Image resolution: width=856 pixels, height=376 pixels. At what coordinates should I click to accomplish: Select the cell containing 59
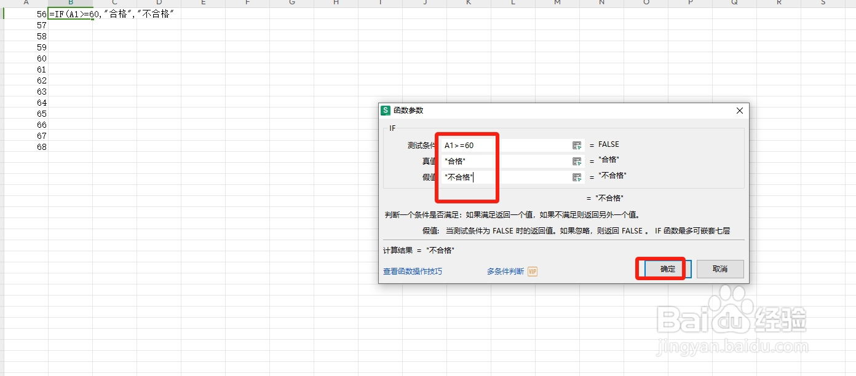[x=26, y=47]
